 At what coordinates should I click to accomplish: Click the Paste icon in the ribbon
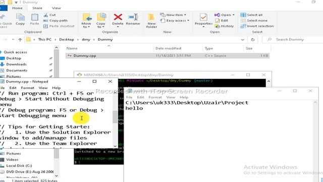tap(34, 19)
